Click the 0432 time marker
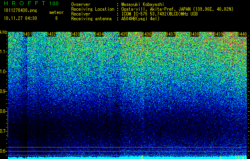This screenshot has width=250, height=159. pos(51,34)
